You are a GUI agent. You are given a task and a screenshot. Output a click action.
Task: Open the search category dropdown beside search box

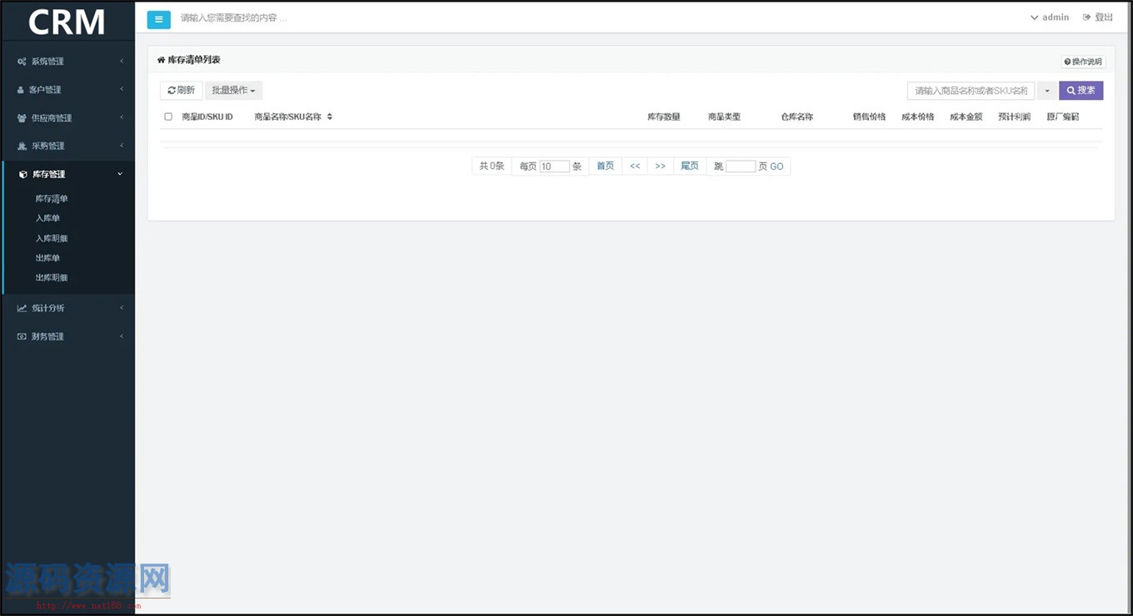(x=1047, y=90)
